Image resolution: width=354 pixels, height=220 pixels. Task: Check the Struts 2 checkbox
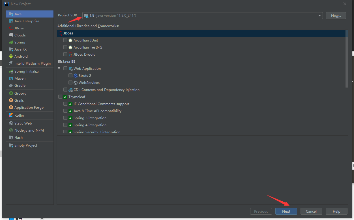click(70, 75)
